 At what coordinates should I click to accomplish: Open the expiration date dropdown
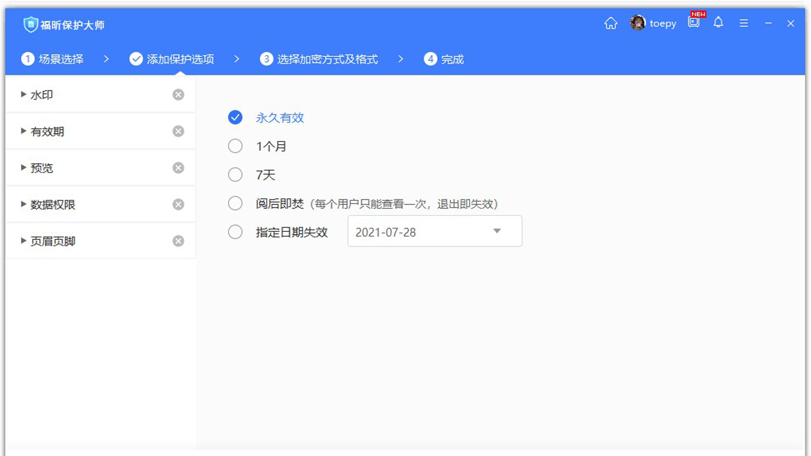[497, 232]
